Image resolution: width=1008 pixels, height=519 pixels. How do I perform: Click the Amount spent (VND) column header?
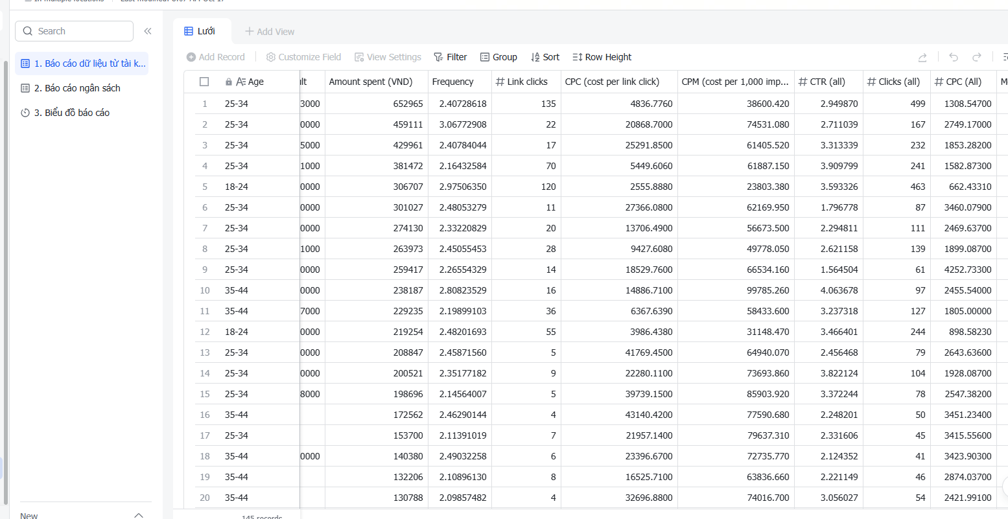click(x=377, y=82)
